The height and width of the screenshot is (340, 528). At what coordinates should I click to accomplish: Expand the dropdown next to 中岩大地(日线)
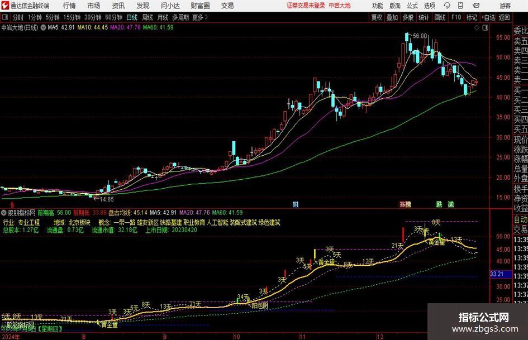pos(43,27)
